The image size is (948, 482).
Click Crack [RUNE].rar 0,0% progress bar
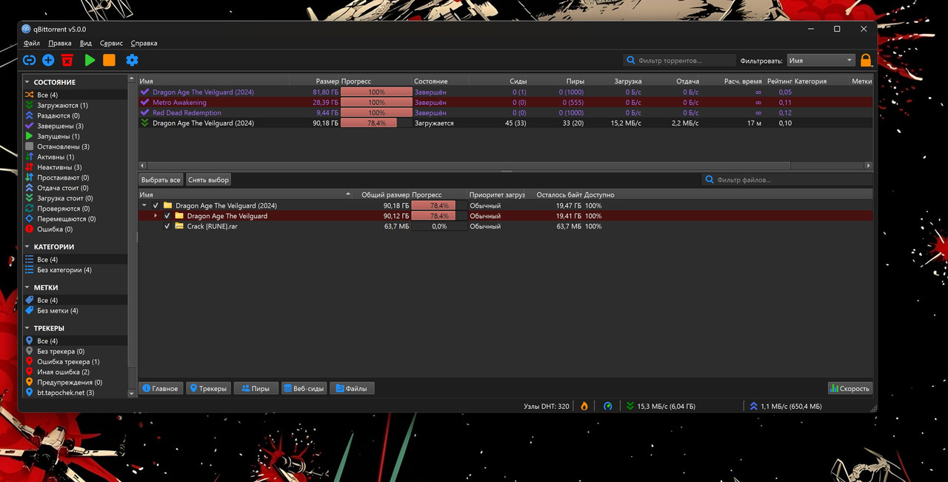[x=439, y=226]
